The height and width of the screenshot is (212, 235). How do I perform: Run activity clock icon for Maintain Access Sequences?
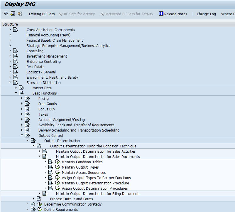click(x=58, y=172)
